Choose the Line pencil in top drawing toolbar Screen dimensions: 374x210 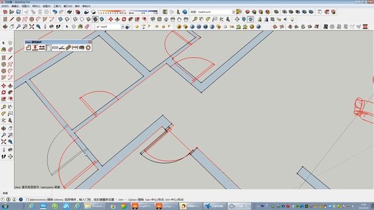tap(12, 19)
